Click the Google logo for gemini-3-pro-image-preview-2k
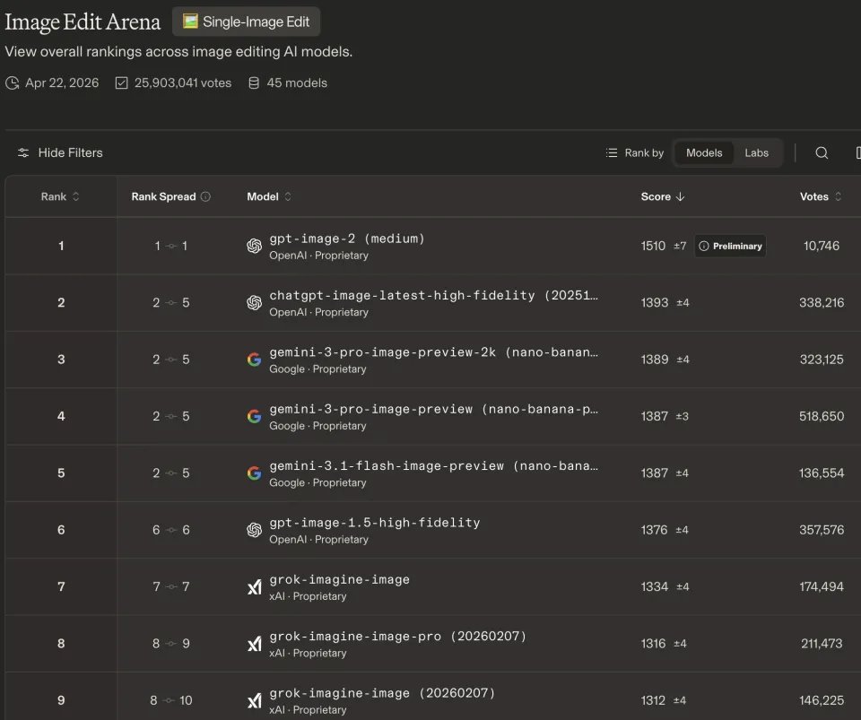Image resolution: width=861 pixels, height=720 pixels. click(x=255, y=360)
